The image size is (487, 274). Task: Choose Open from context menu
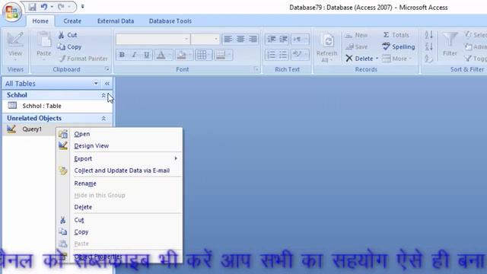pos(119,134)
